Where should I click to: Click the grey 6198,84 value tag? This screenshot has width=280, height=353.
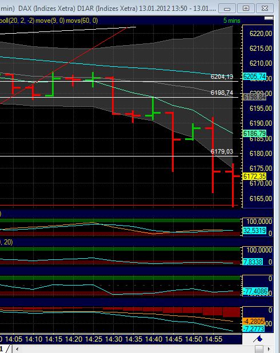[254, 97]
